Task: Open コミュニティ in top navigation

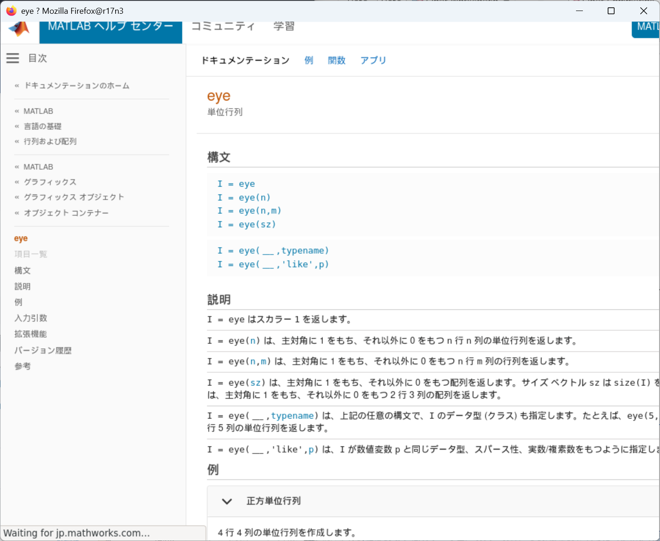Action: (x=223, y=27)
